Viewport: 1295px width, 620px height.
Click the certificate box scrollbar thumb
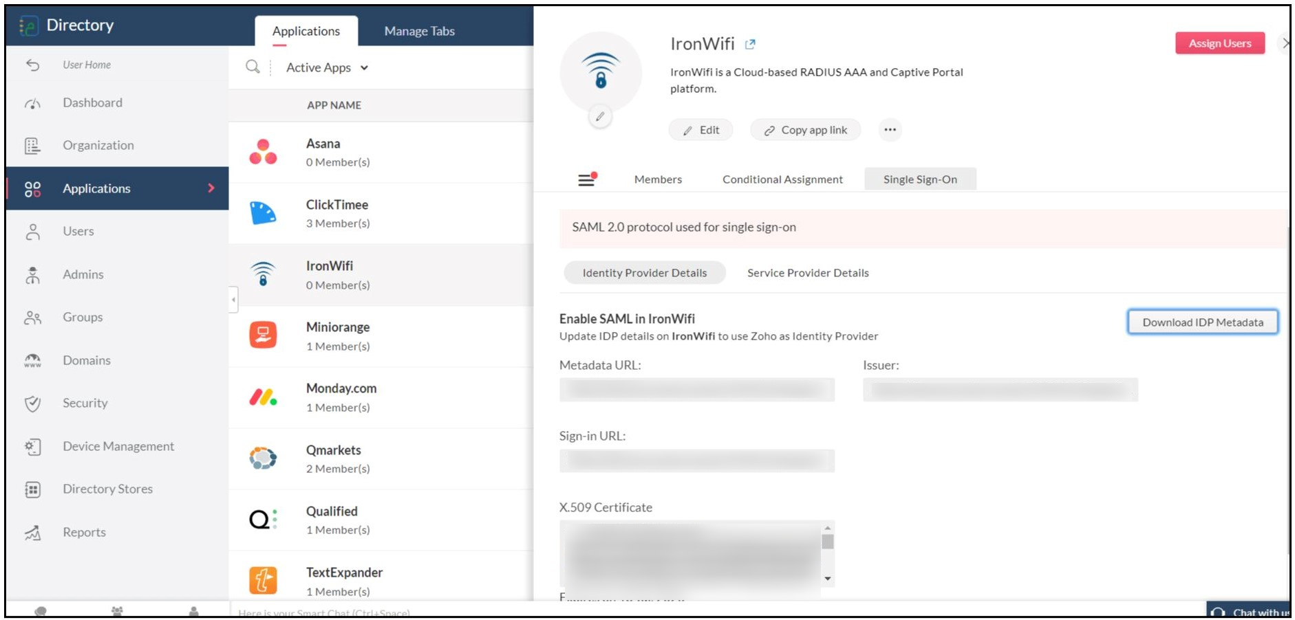click(x=828, y=542)
